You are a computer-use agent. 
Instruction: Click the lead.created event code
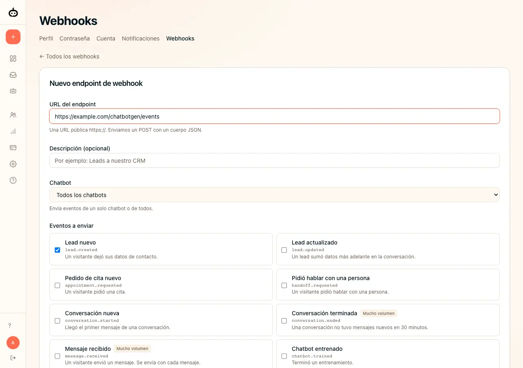click(81, 250)
